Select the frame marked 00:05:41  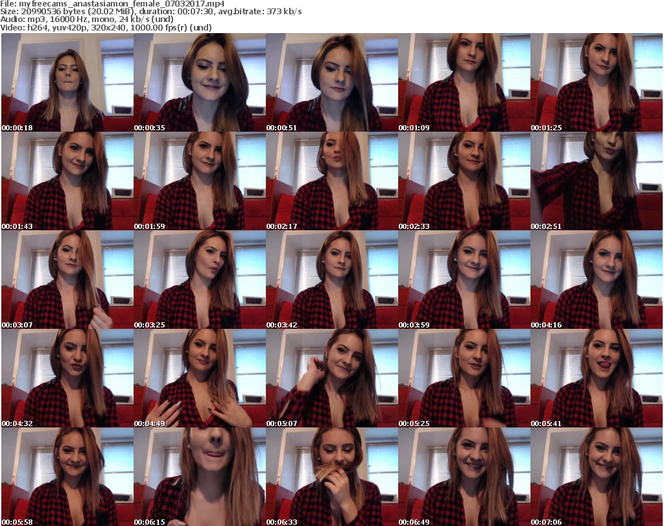[x=597, y=378]
